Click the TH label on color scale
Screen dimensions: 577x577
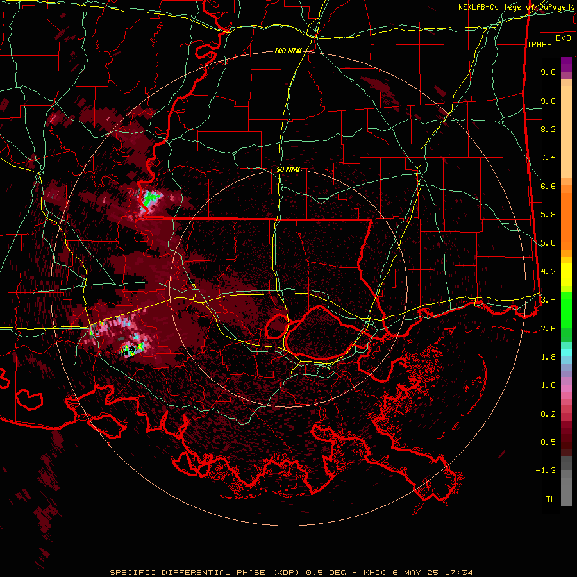[551, 499]
